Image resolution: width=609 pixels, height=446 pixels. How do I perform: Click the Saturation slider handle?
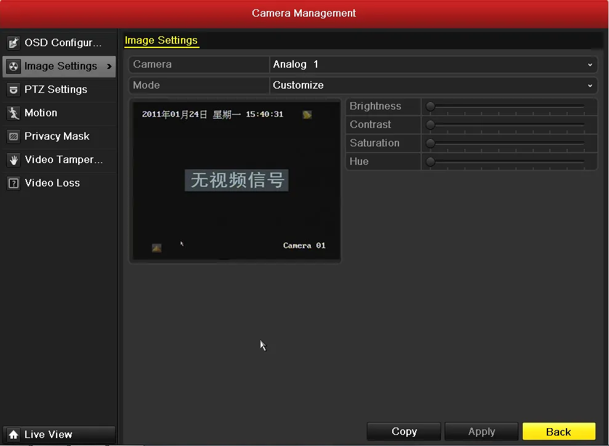430,143
